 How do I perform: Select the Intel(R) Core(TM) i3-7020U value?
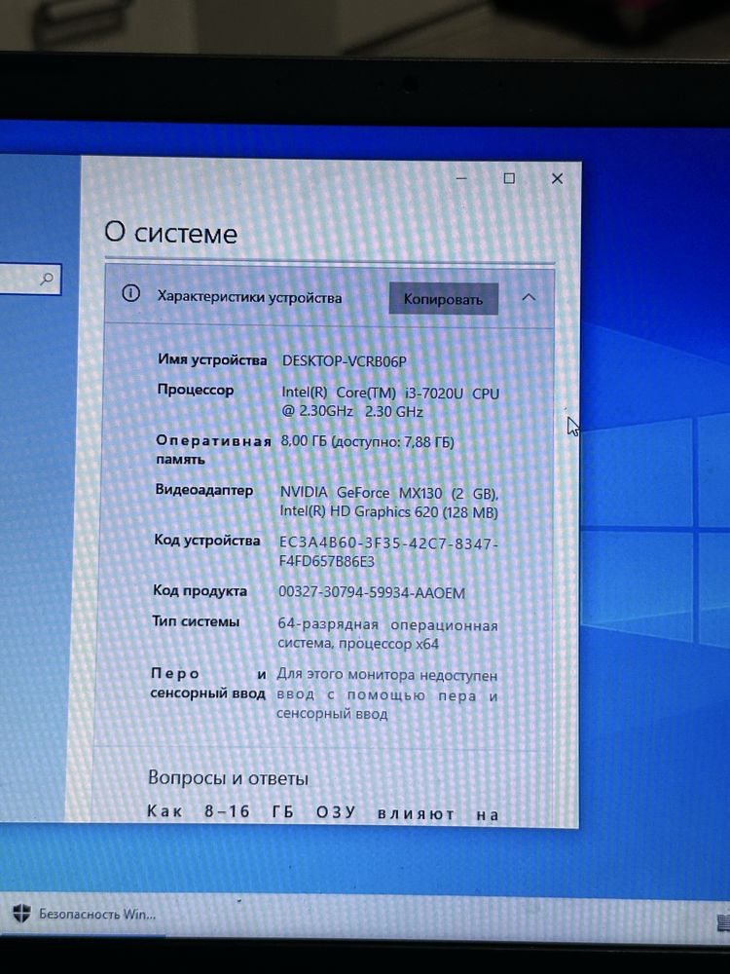click(390, 402)
